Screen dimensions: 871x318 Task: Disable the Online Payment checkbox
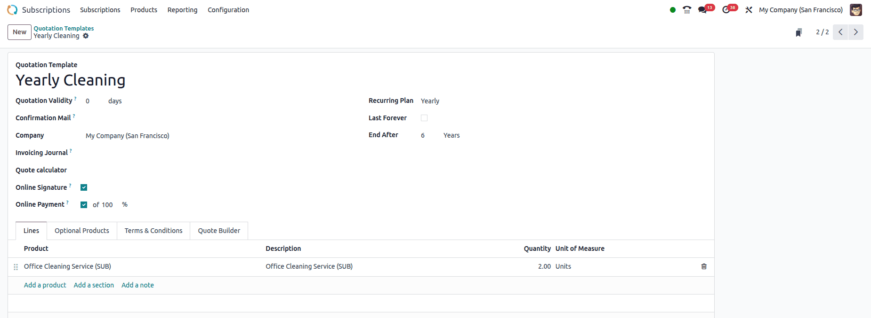click(x=84, y=205)
